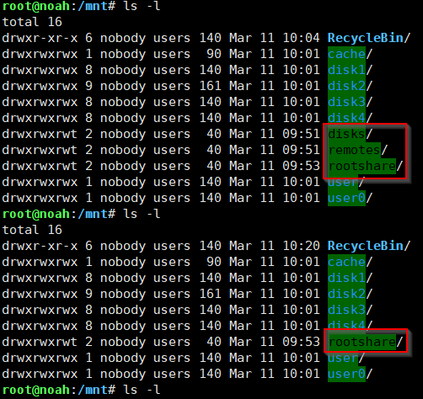
Task: Click cache/ in the first listing
Action: pos(350,54)
